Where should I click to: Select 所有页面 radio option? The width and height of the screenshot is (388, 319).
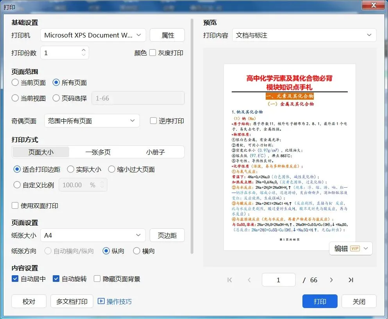pos(56,82)
